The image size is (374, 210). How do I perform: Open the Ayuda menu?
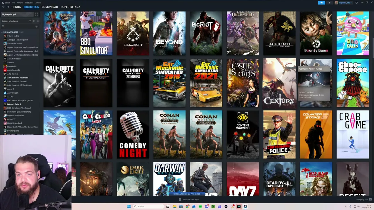(38, 3)
